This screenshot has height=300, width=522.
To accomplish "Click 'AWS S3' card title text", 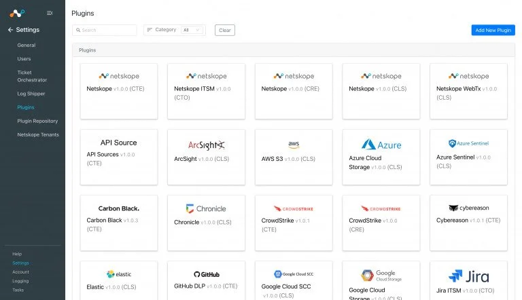I will 272,159.
